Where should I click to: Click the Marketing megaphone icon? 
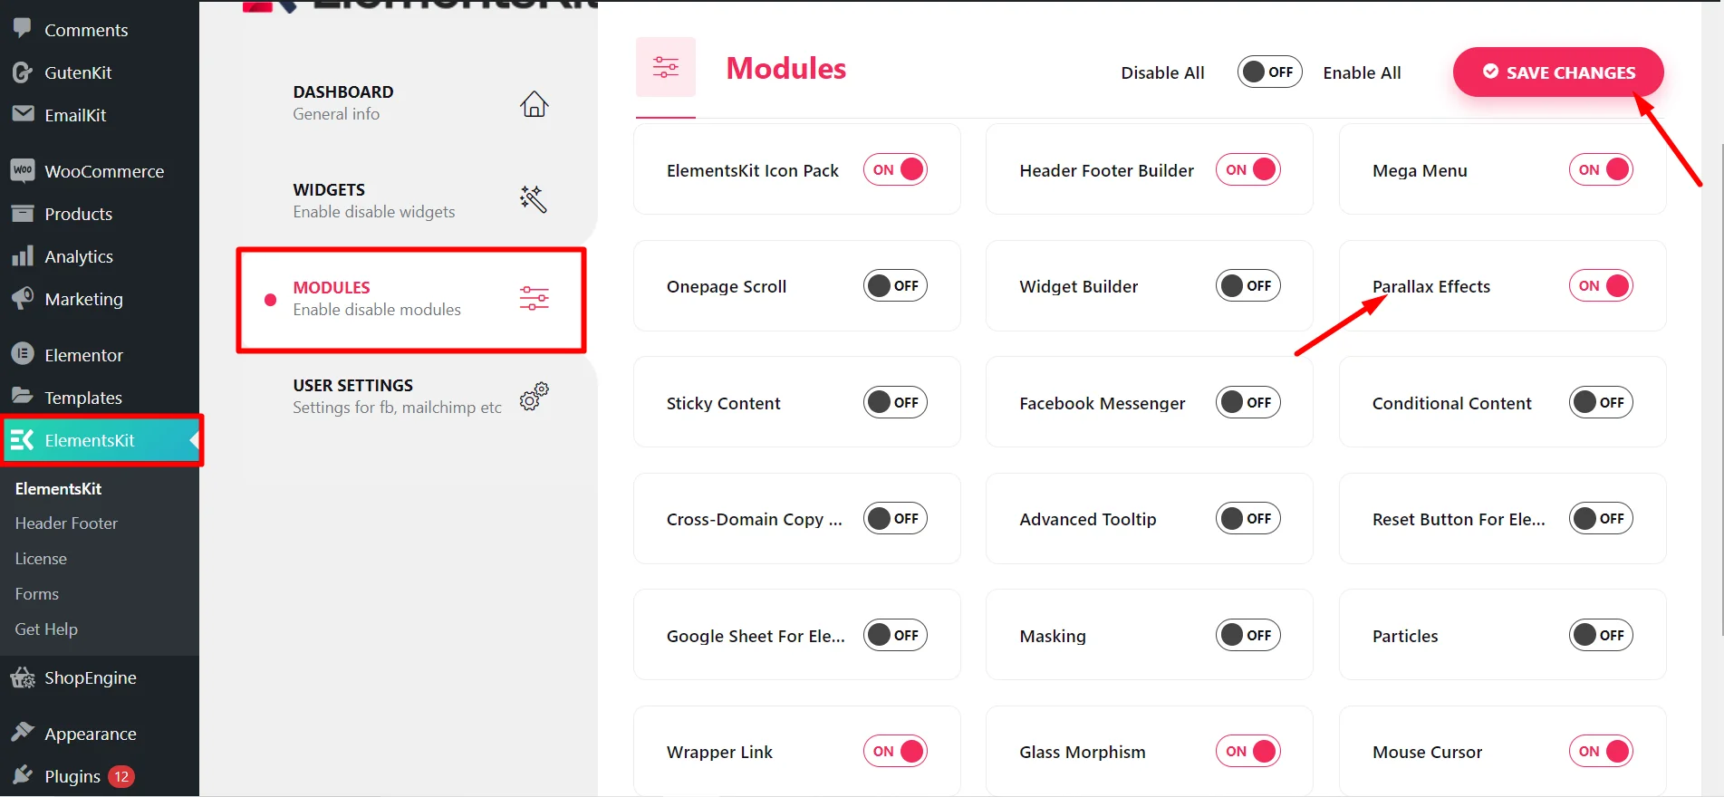click(23, 299)
